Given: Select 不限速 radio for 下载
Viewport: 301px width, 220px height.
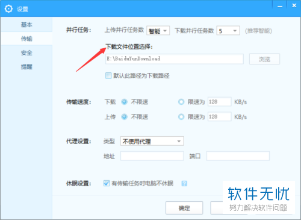Looking at the screenshot, I should click(125, 102).
